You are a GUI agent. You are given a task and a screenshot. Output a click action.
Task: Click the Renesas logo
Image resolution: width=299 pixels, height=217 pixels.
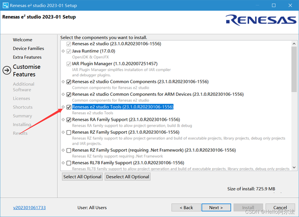coord(261,20)
